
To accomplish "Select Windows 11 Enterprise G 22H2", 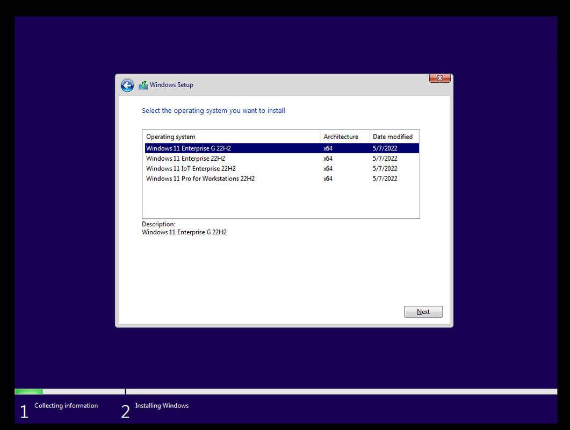I will 282,148.
